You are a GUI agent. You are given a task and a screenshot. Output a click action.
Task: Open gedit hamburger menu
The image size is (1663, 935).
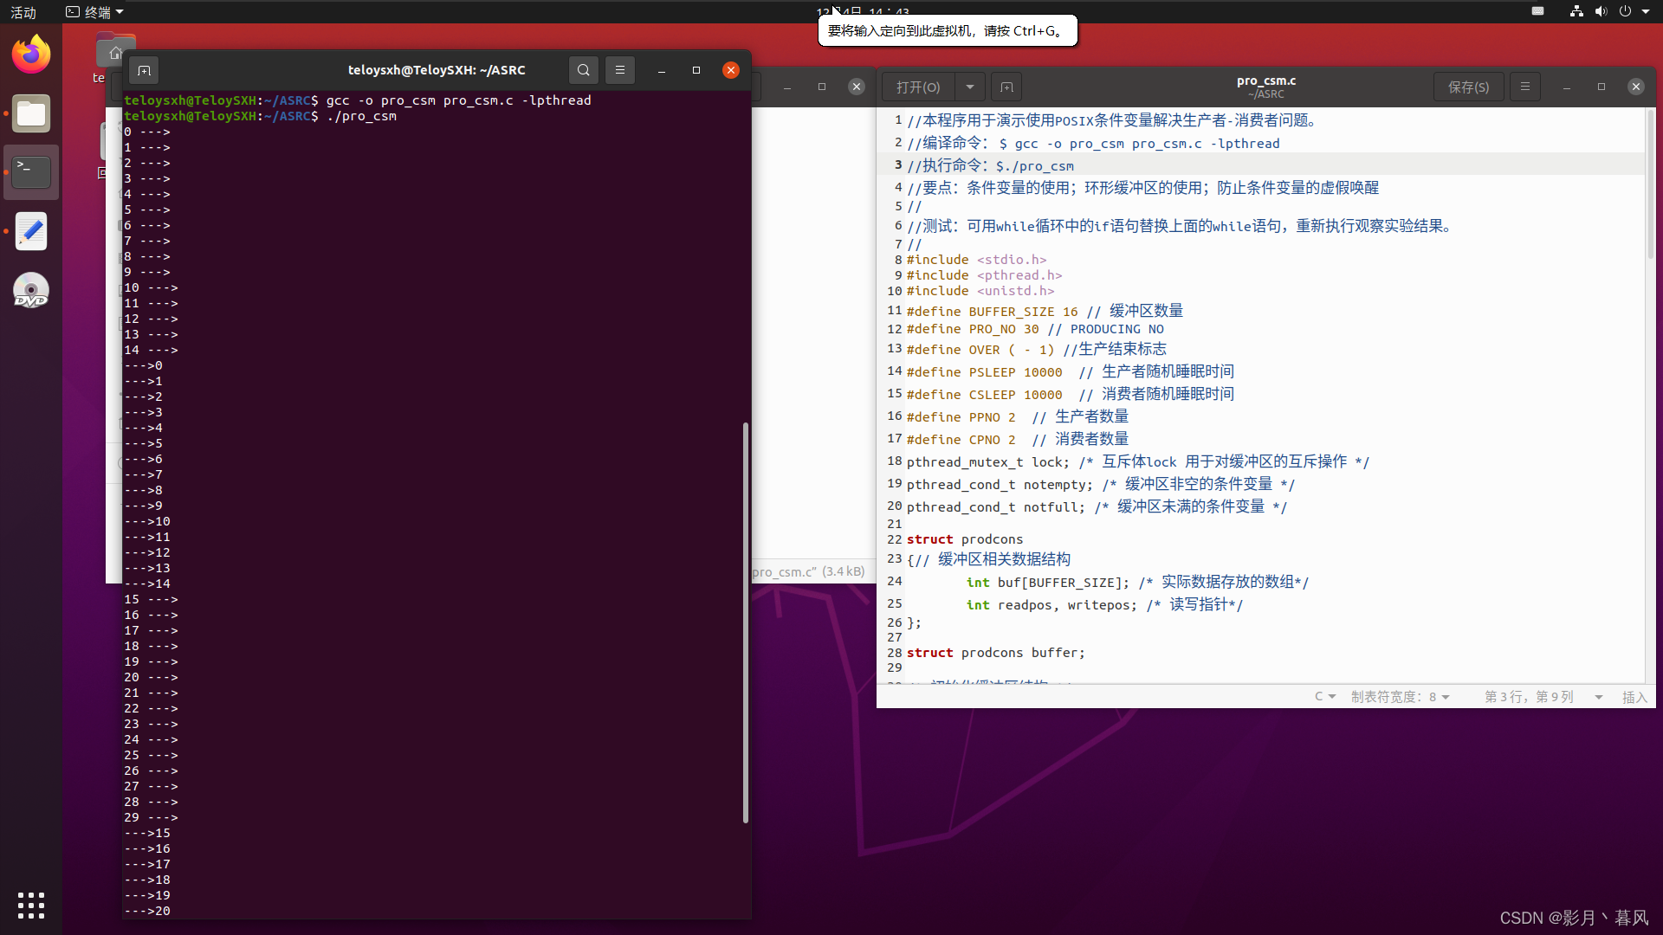point(1525,87)
